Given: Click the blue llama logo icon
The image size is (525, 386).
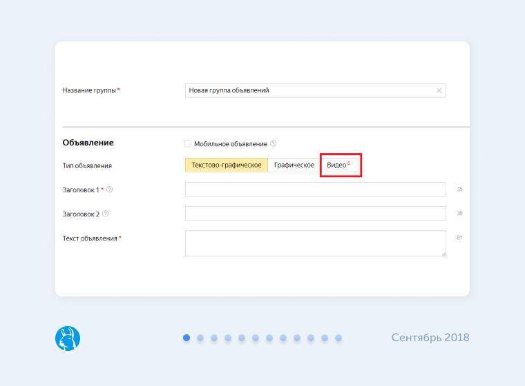Looking at the screenshot, I should tap(68, 338).
